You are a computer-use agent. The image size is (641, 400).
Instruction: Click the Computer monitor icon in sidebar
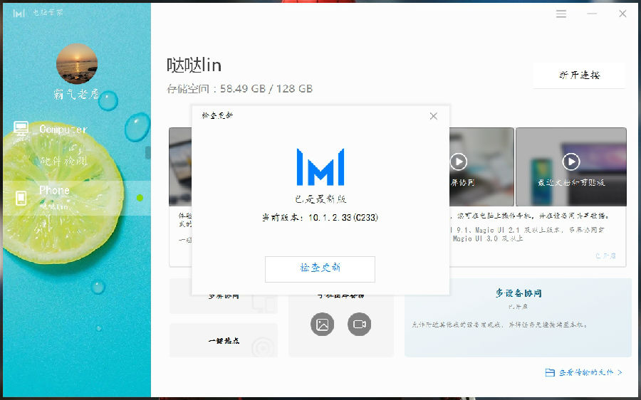(x=21, y=130)
